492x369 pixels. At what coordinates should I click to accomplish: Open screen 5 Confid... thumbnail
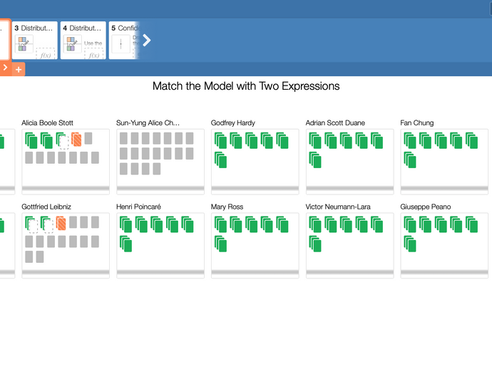pyautogui.click(x=125, y=40)
